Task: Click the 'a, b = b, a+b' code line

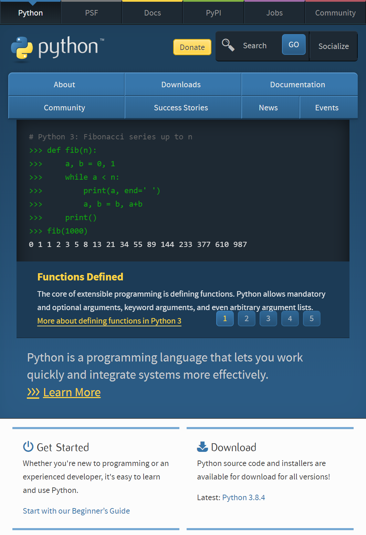Action: pyautogui.click(x=86, y=204)
